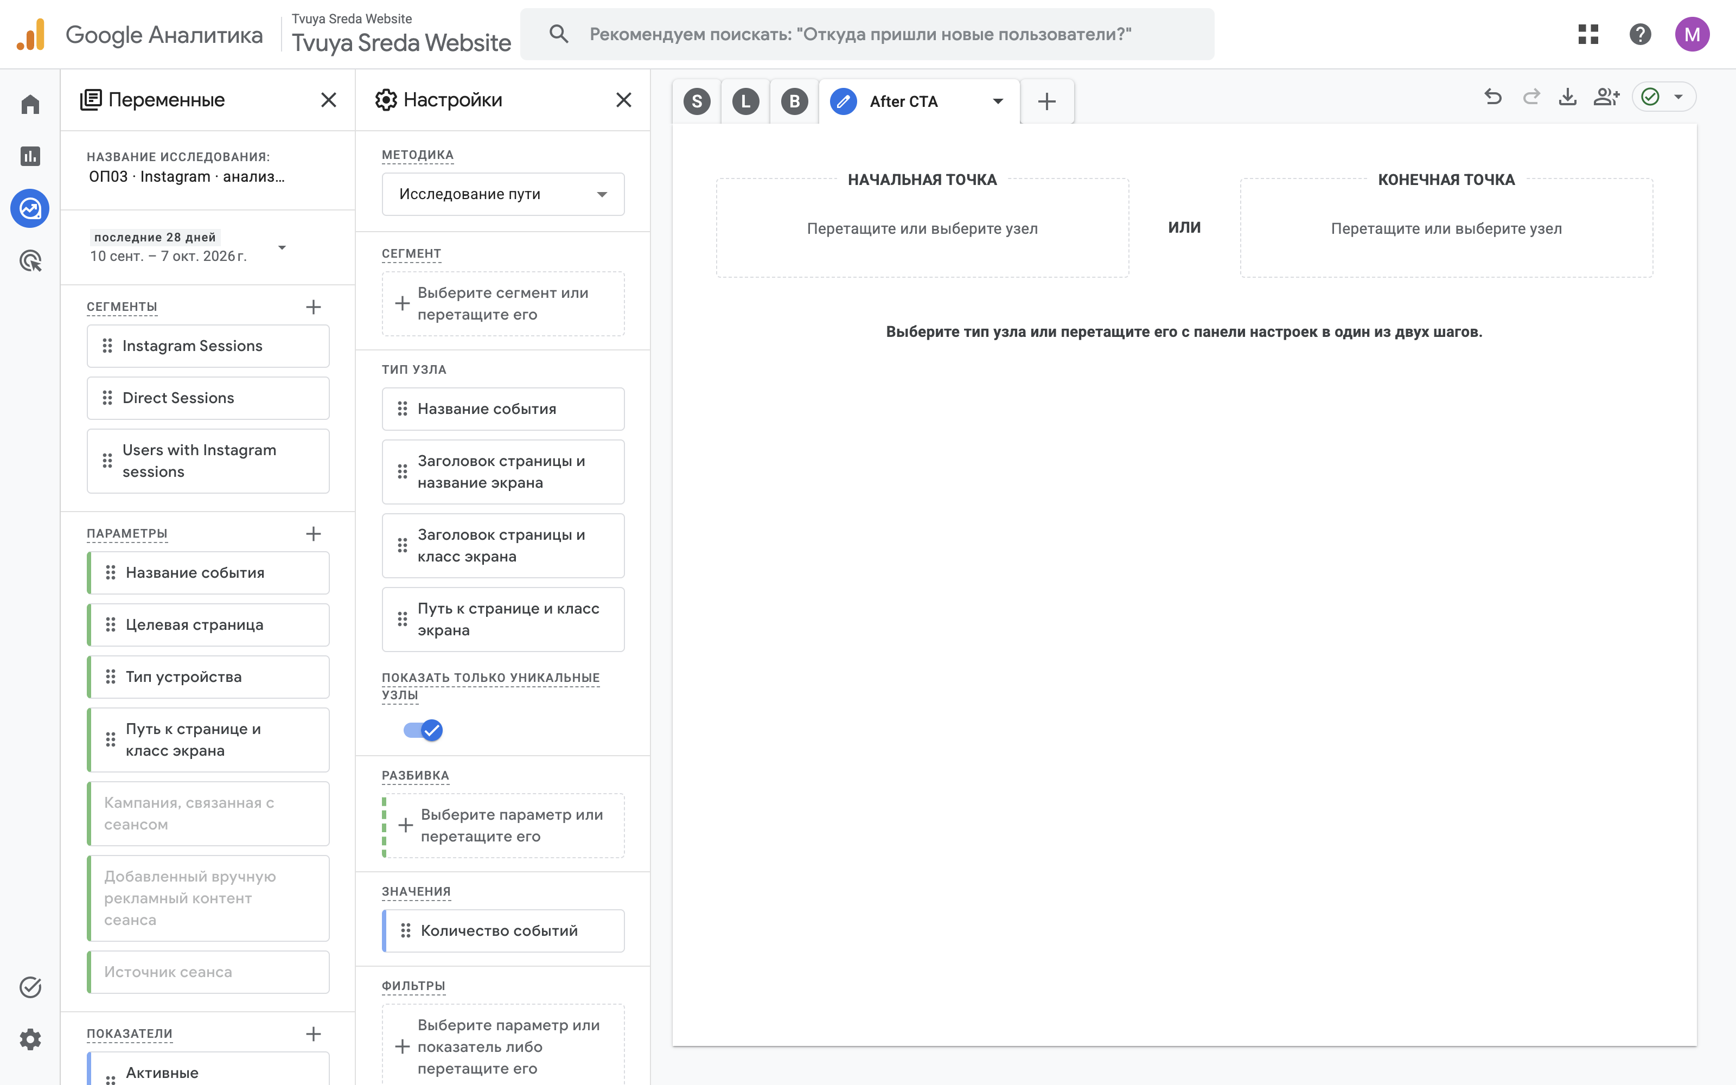Open the Методика technique dropdown
The width and height of the screenshot is (1736, 1085).
click(503, 194)
